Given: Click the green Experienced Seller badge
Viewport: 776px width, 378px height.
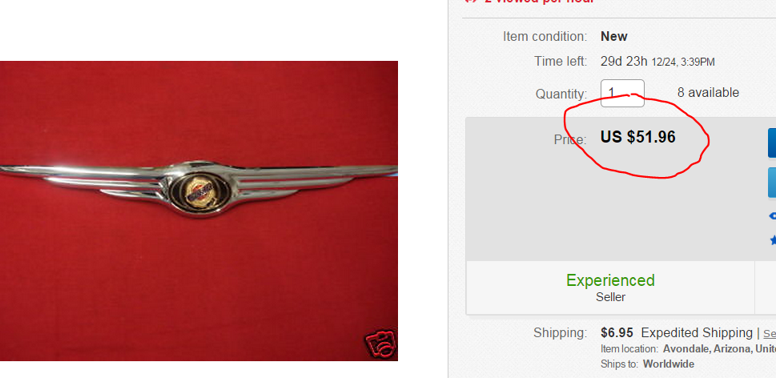Looking at the screenshot, I should [x=610, y=288].
